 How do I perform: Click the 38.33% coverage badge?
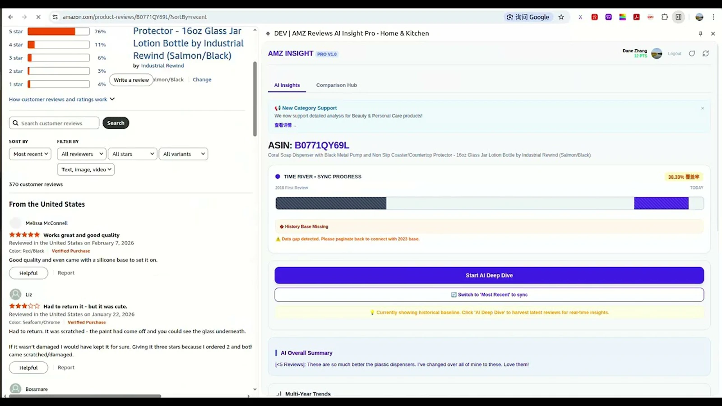[684, 177]
